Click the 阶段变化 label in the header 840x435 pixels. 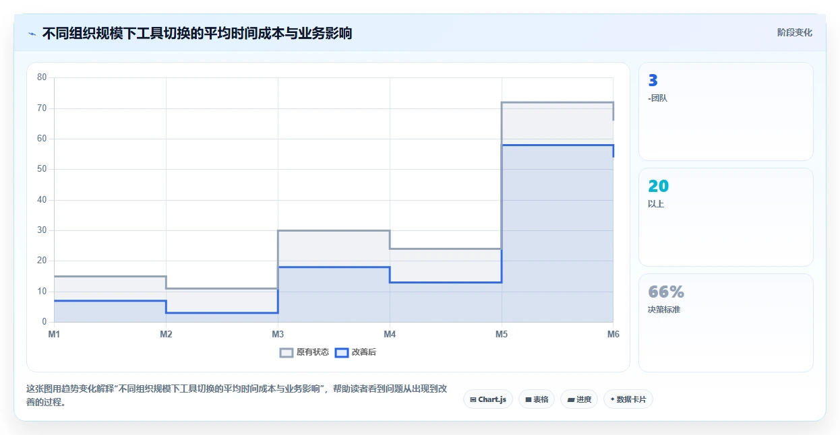click(x=794, y=32)
